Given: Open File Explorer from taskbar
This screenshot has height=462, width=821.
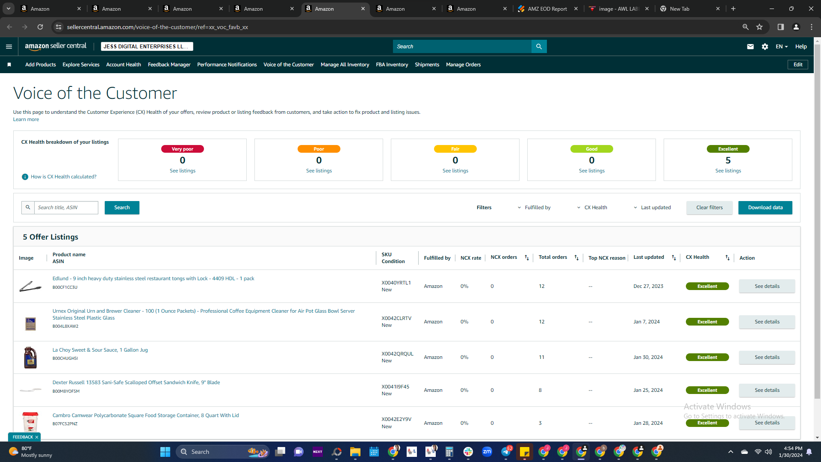Looking at the screenshot, I should (x=355, y=452).
